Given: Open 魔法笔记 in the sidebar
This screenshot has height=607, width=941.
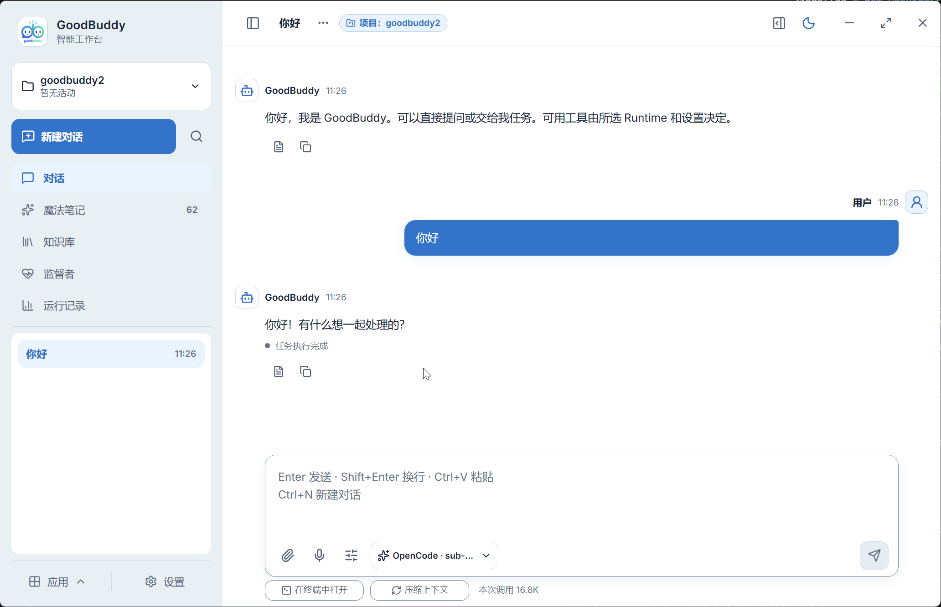Looking at the screenshot, I should tap(111, 210).
